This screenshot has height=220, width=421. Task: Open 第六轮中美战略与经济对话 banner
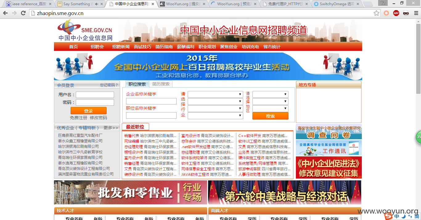tap(284, 192)
